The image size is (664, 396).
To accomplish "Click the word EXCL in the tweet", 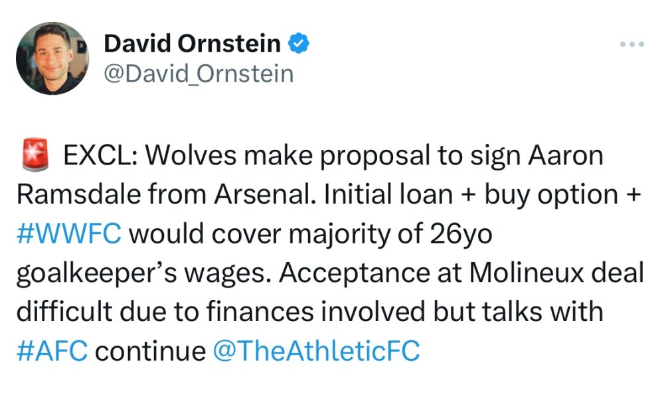I will click(100, 157).
